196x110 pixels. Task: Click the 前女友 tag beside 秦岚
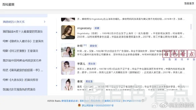pyautogui.click(x=89, y=81)
